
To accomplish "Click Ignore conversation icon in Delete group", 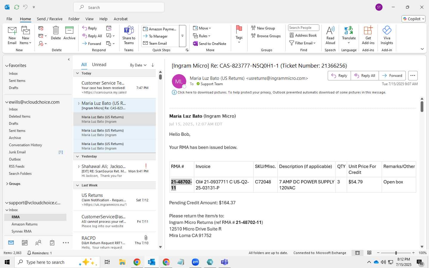I will pos(41,28).
